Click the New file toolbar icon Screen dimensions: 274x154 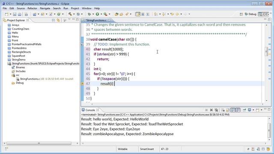pos(7,14)
